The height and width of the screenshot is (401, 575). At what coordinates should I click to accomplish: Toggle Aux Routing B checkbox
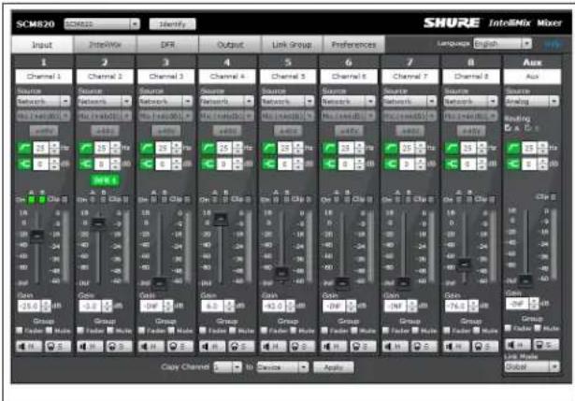pos(528,128)
